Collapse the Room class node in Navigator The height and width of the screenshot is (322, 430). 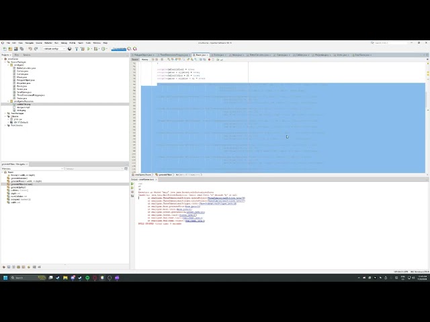(x=2, y=172)
